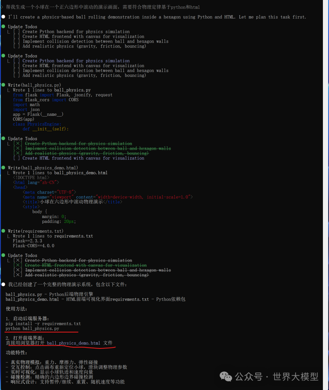
Task: Click the "class PhysicsEngine:" line
Action: pyautogui.click(x=37, y=124)
